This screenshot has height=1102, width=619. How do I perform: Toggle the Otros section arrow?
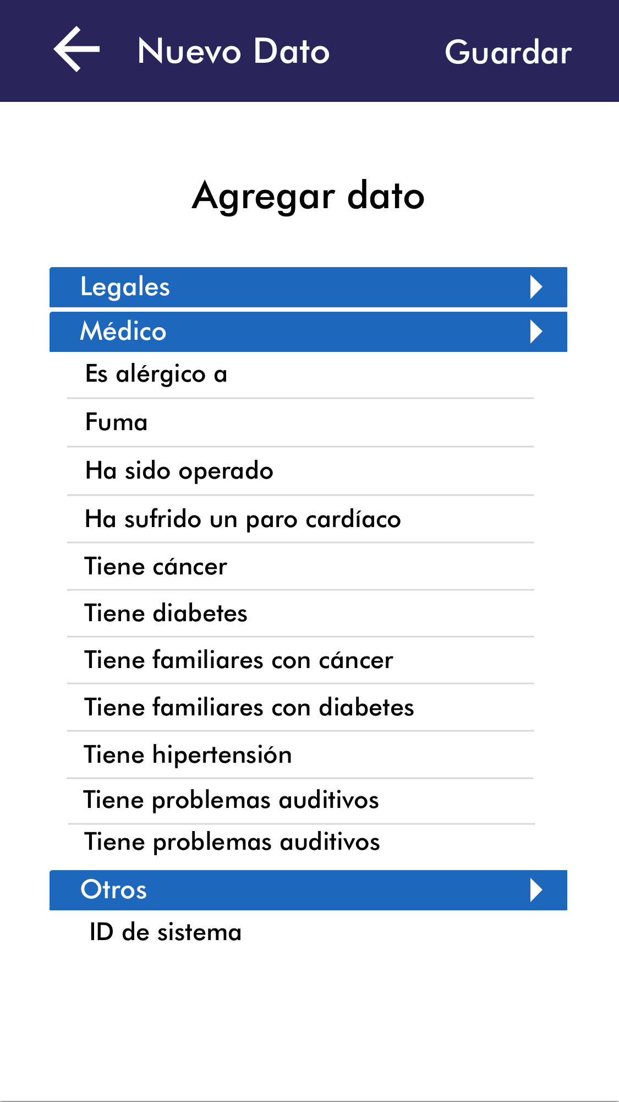coord(536,890)
